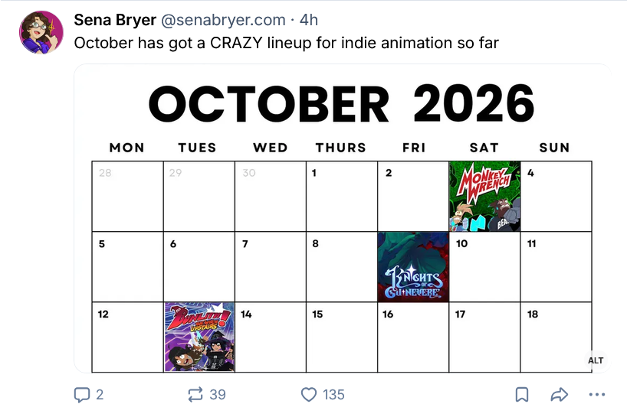627x417 pixels.
Task: Open Sena Bryer's profile avatar
Action: coord(41,32)
